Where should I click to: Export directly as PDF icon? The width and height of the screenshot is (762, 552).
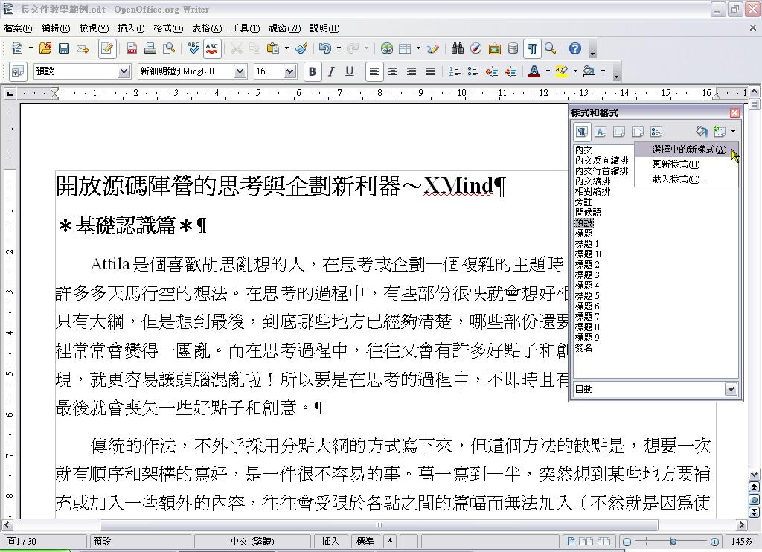click(132, 48)
